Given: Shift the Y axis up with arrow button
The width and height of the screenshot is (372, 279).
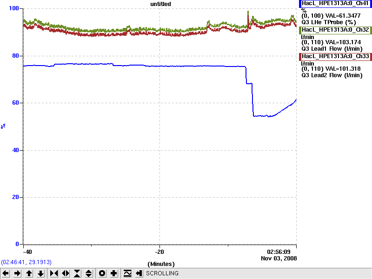Looking at the screenshot, I should tap(29, 273).
